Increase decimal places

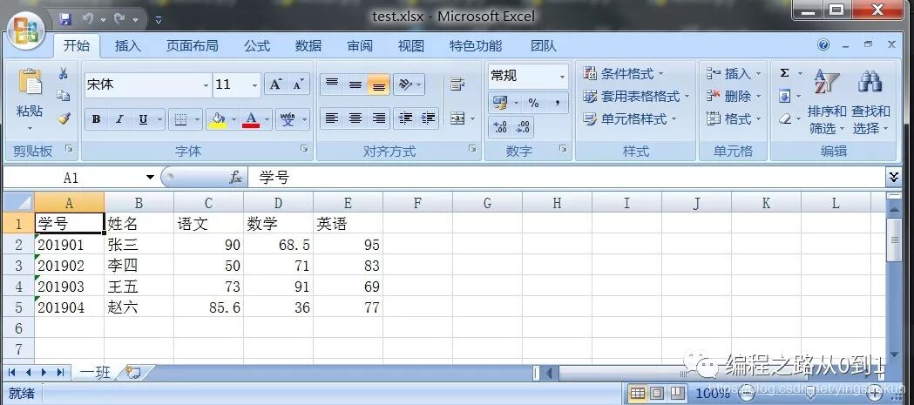pos(500,127)
